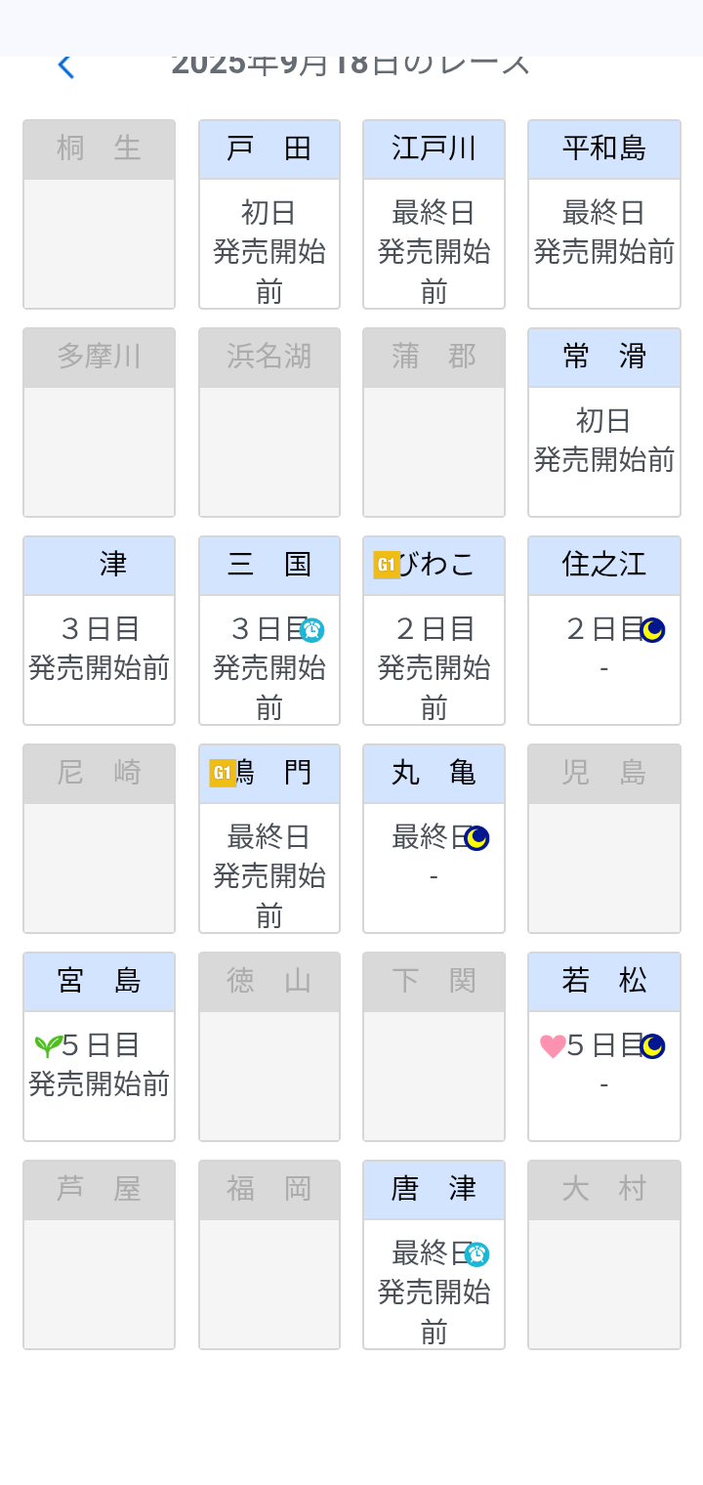Open 鳴門 final-day status text
The image size is (703, 1485).
pyautogui.click(x=269, y=875)
